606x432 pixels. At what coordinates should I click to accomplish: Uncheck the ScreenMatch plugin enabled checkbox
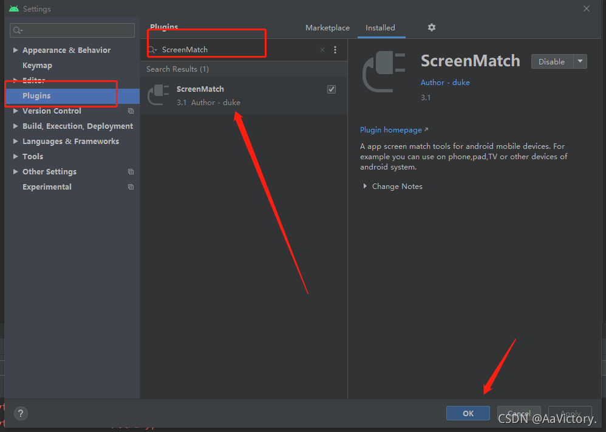331,89
